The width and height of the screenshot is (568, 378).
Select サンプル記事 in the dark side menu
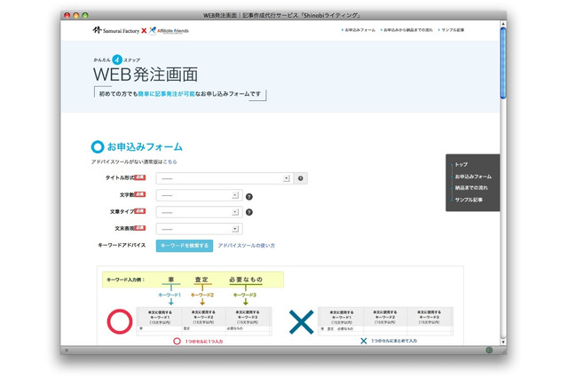(469, 200)
